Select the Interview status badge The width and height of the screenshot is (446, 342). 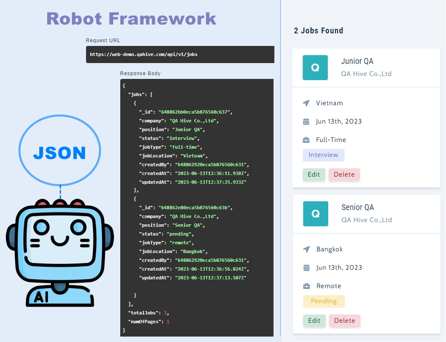tap(323, 155)
